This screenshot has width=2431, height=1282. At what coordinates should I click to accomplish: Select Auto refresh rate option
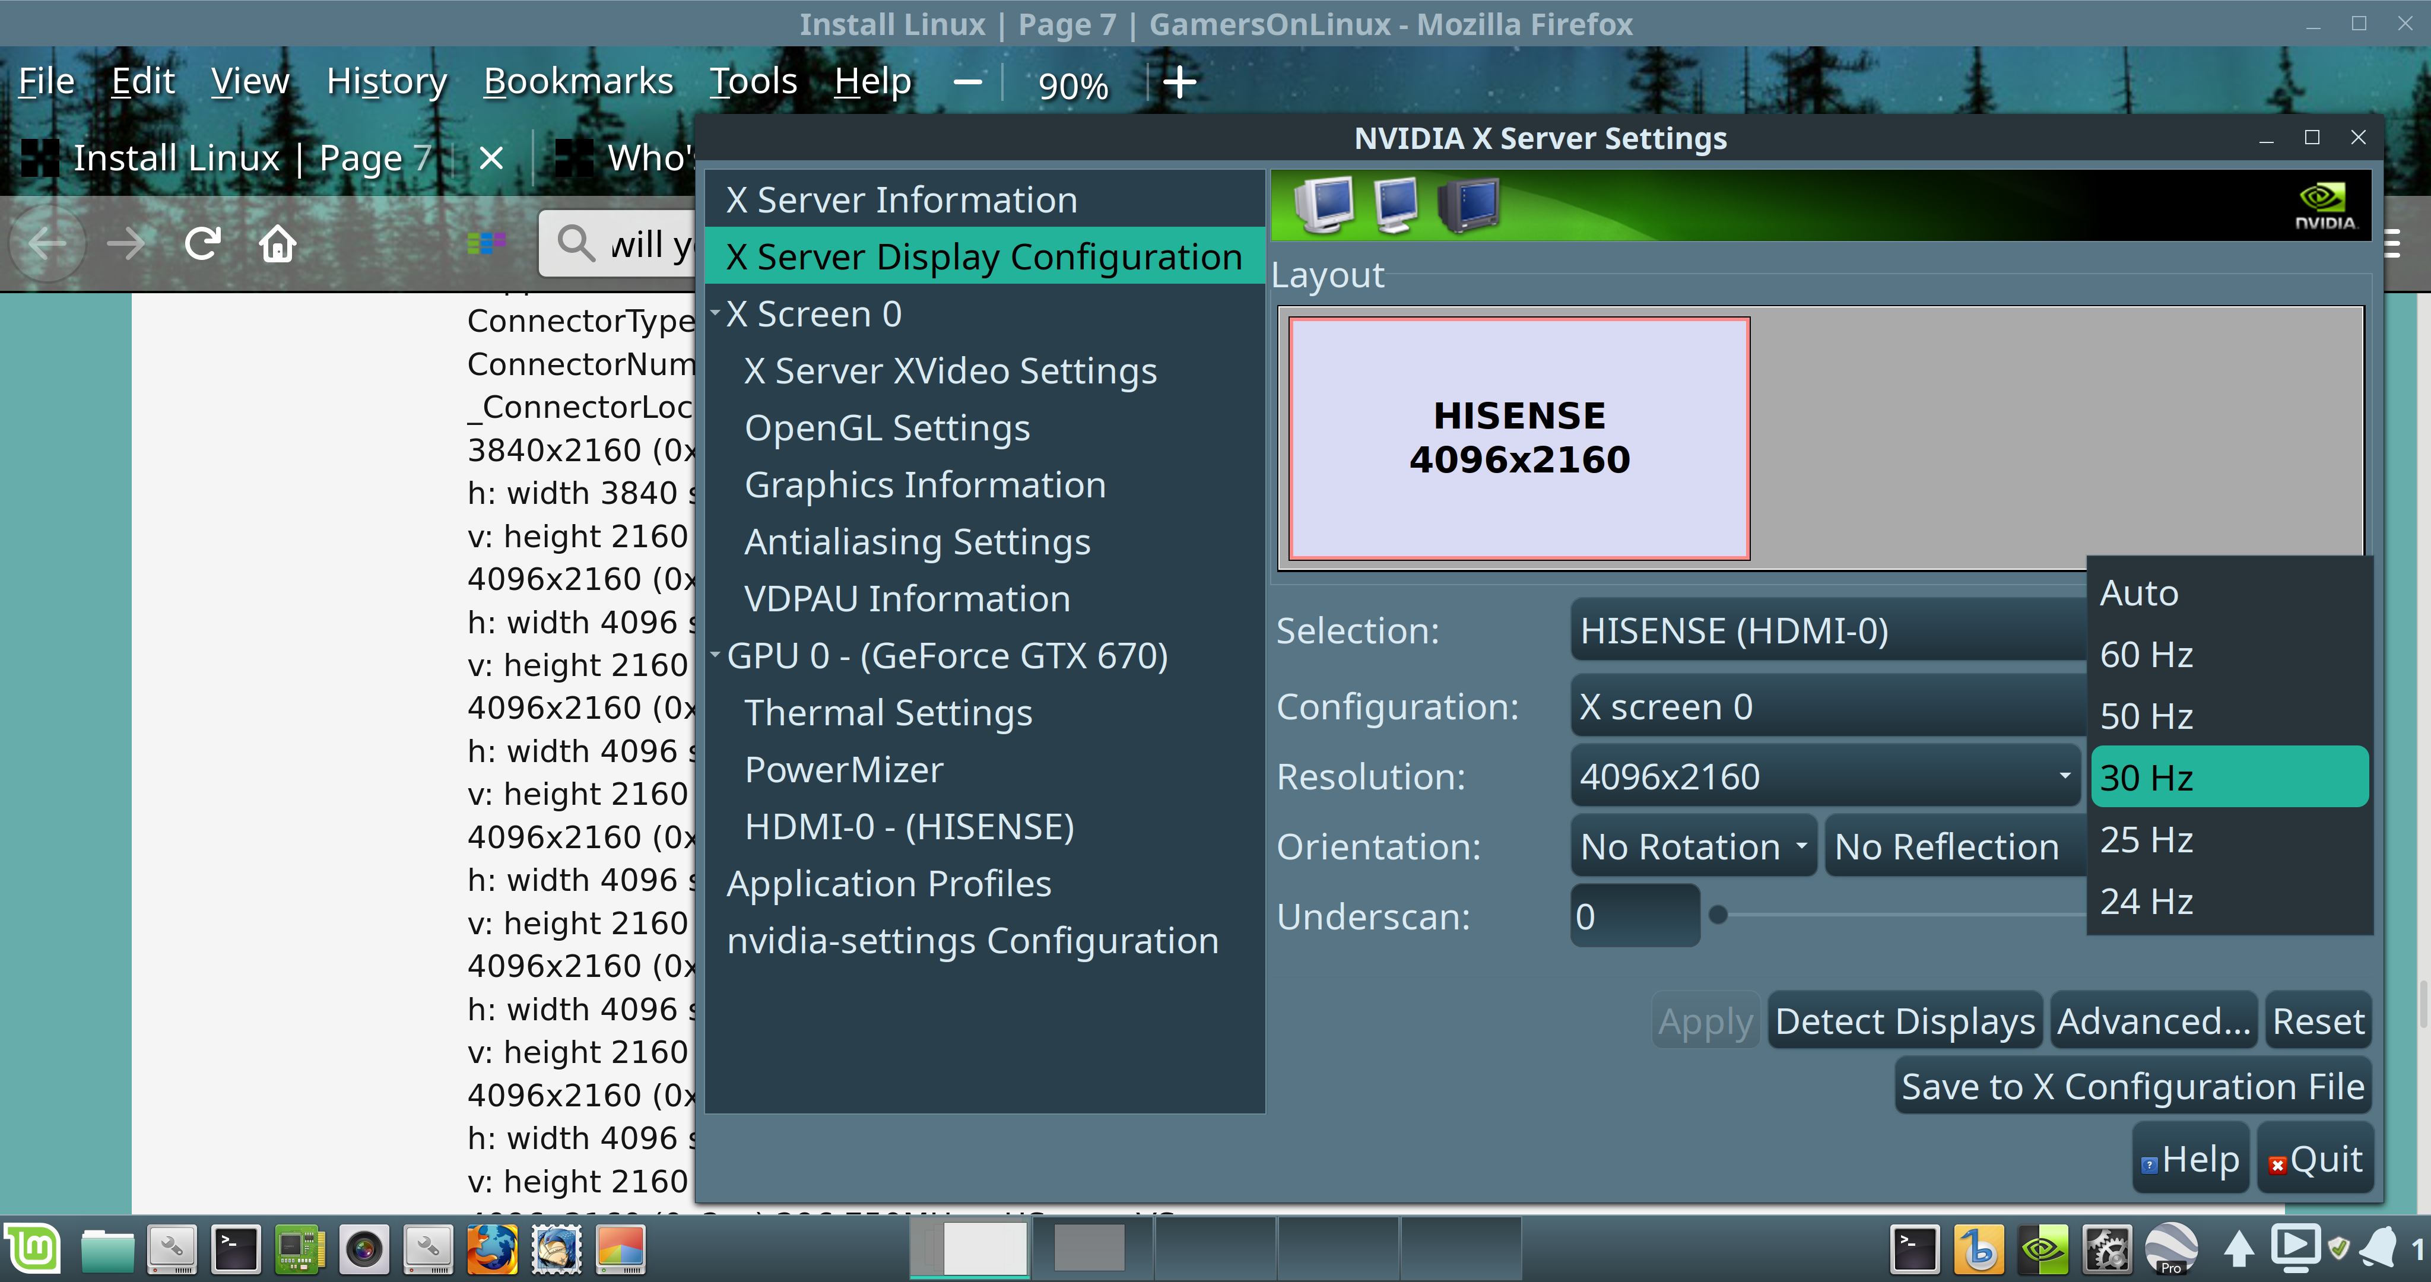(x=2229, y=593)
